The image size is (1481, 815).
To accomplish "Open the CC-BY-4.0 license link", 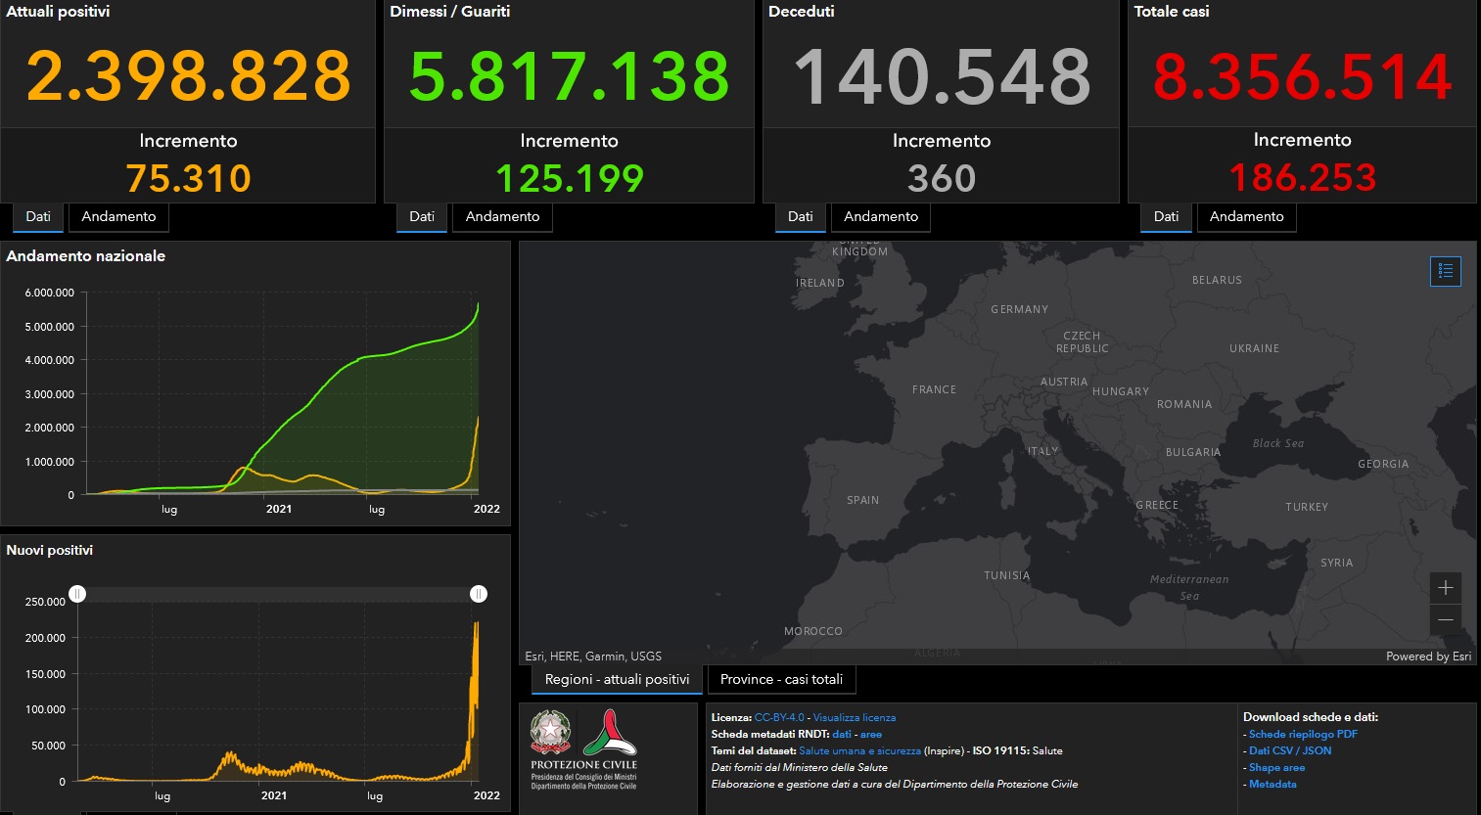I will [779, 717].
